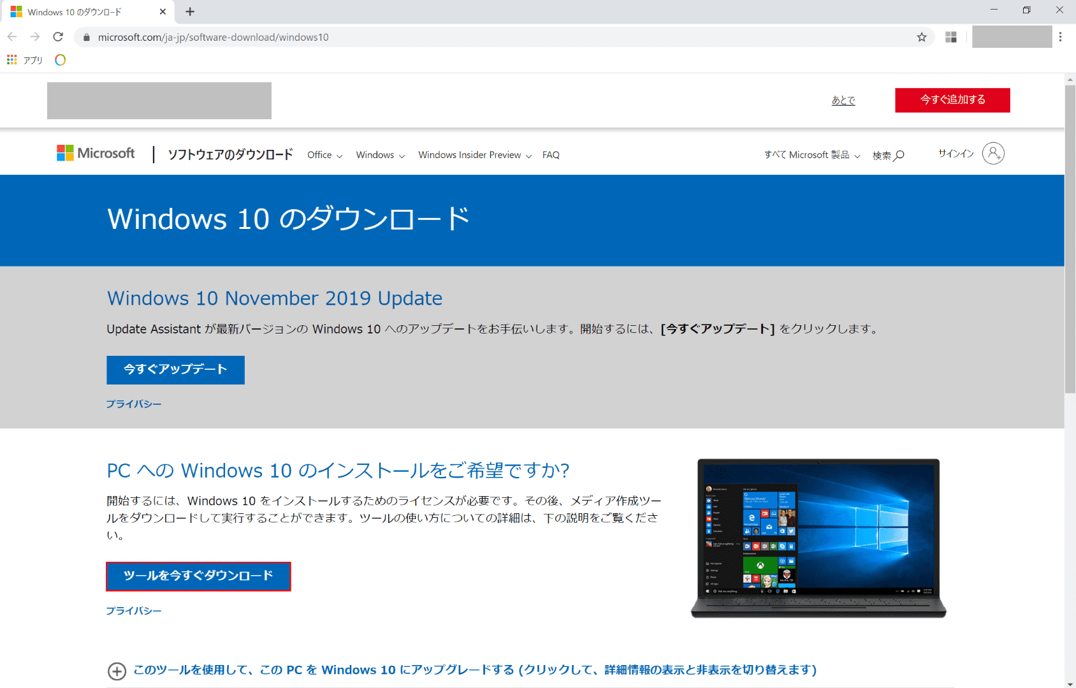This screenshot has height=688, width=1076.
Task: Expand the すべて Microsoft 製品 dropdown
Action: (812, 155)
